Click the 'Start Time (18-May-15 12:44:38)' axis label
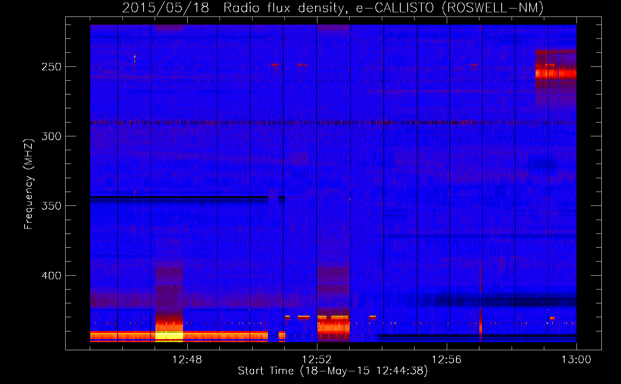The height and width of the screenshot is (384, 621). point(333,371)
